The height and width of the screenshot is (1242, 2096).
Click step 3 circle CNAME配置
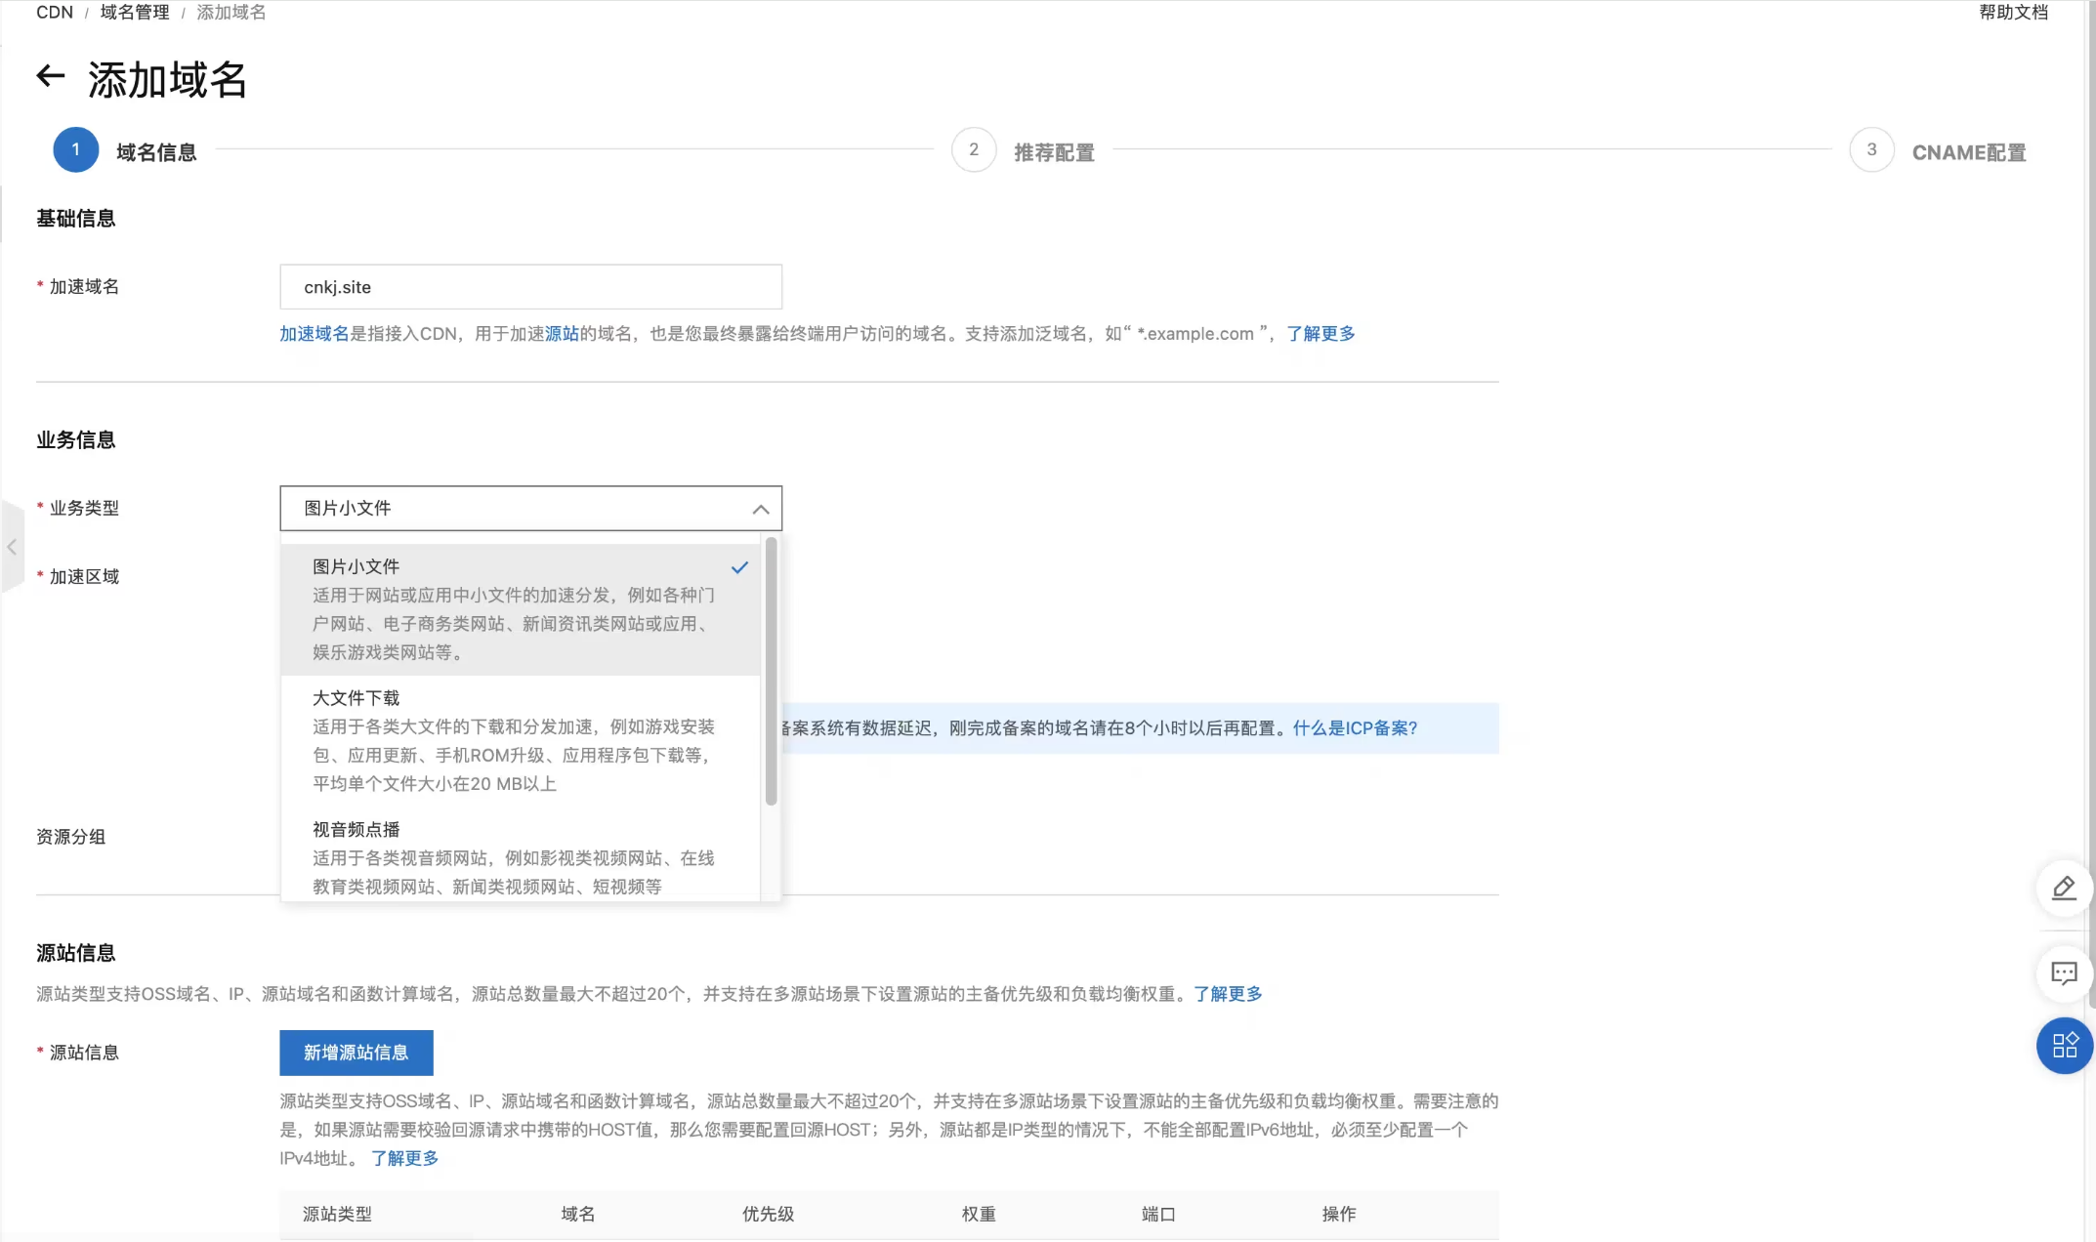[1870, 150]
